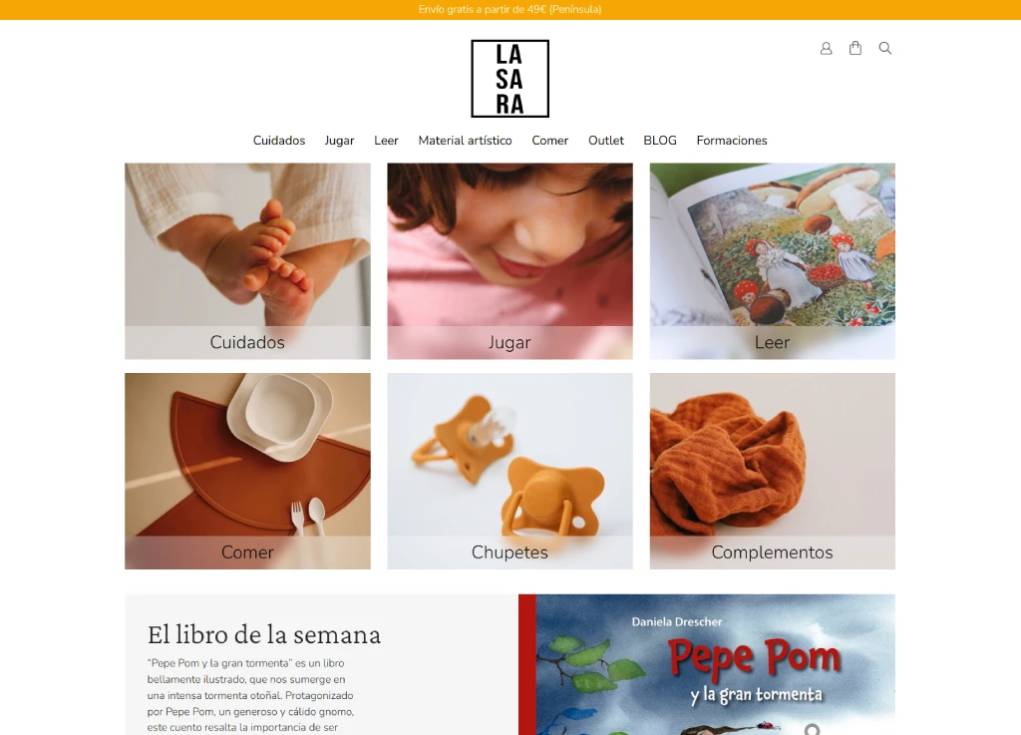Image resolution: width=1021 pixels, height=735 pixels.
Task: Click the free shipping announcement banner
Action: (x=510, y=10)
